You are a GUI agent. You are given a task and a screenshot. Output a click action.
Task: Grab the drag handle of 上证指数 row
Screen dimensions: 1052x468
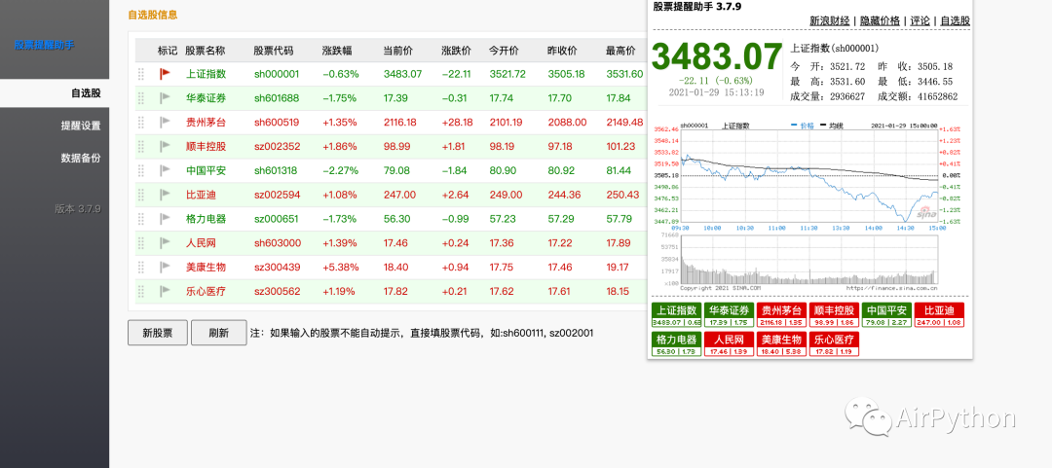pyautogui.click(x=141, y=74)
